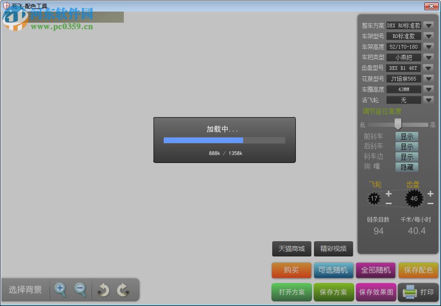
Task: Open the 车圈高度 dropdown arrow
Action: coord(428,89)
